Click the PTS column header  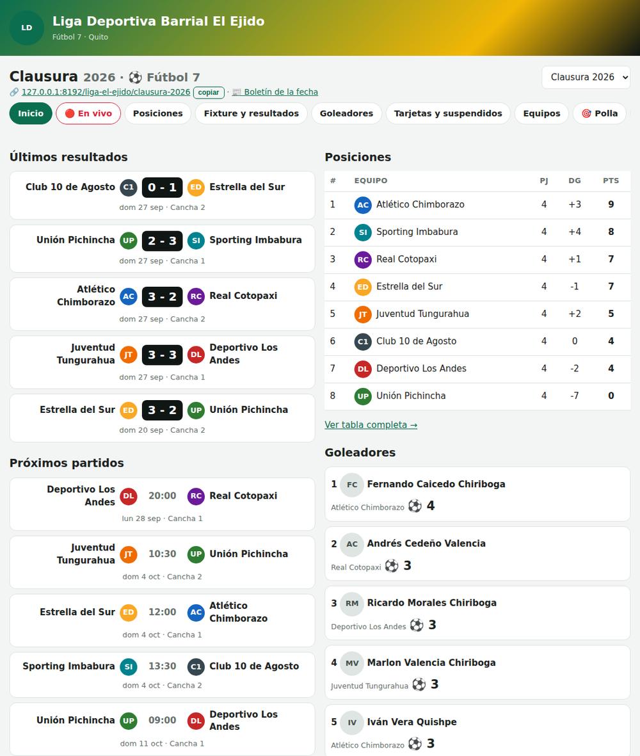point(611,181)
